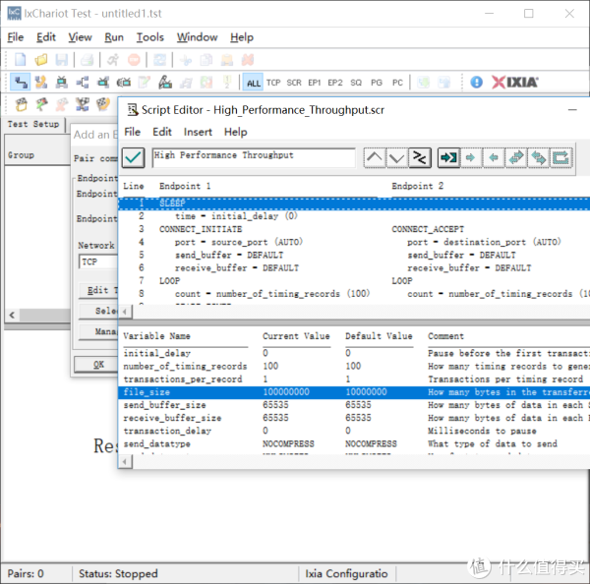Click the loop rectangle-arrow button in Script Editor
The width and height of the screenshot is (590, 584).
[560, 157]
